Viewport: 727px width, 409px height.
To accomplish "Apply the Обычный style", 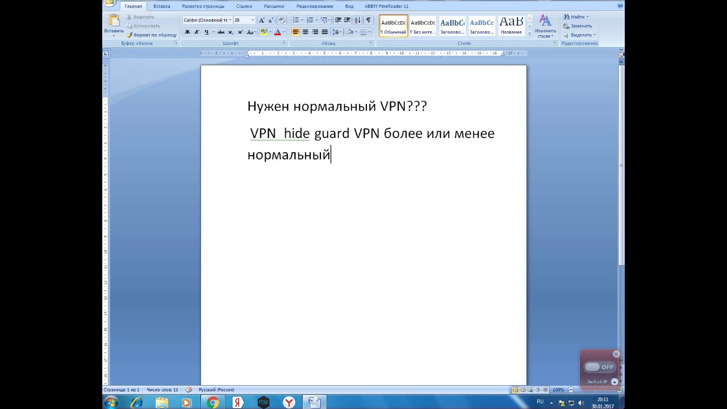I will click(393, 26).
